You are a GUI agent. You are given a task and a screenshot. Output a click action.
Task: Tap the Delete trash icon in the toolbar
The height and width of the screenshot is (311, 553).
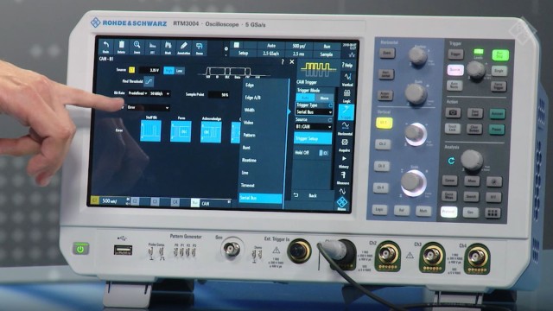121,48
